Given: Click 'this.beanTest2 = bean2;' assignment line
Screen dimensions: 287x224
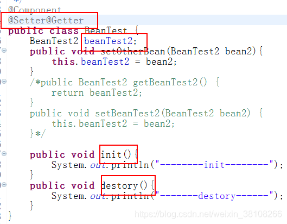Looking at the screenshot, I should coord(114,61).
